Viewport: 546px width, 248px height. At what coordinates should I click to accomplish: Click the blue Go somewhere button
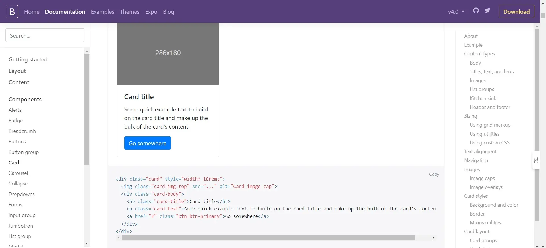click(x=147, y=143)
